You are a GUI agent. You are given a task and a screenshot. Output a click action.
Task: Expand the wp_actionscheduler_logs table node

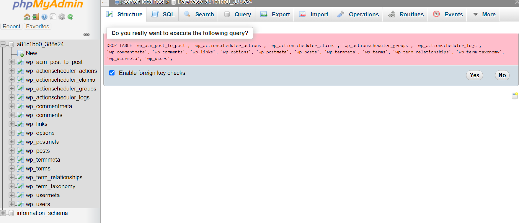point(12,97)
